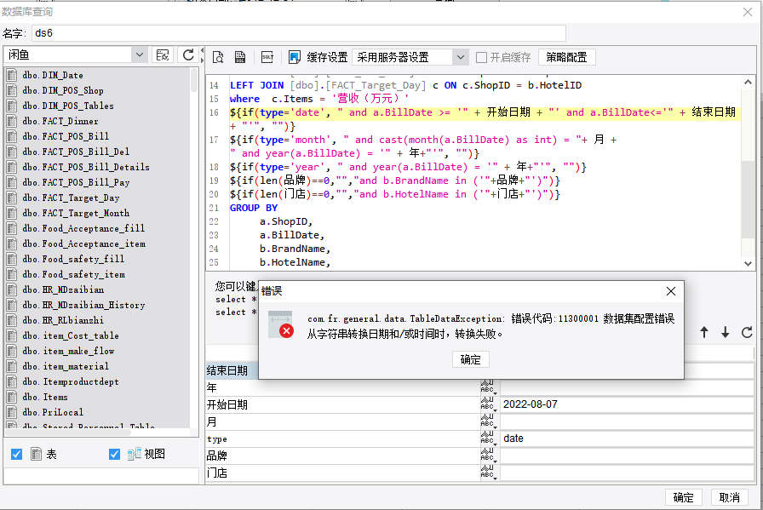Image resolution: width=763 pixels, height=510 pixels.
Task: Uncheck the 视图 checkbox
Action: point(115,455)
